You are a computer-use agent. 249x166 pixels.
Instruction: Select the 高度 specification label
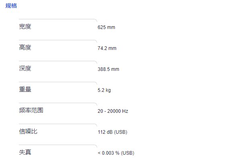[x=25, y=48]
